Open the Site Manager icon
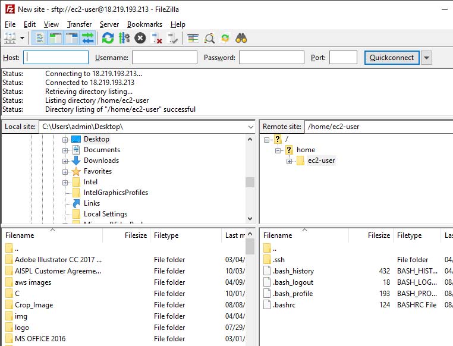This screenshot has height=346, width=453. [10, 38]
